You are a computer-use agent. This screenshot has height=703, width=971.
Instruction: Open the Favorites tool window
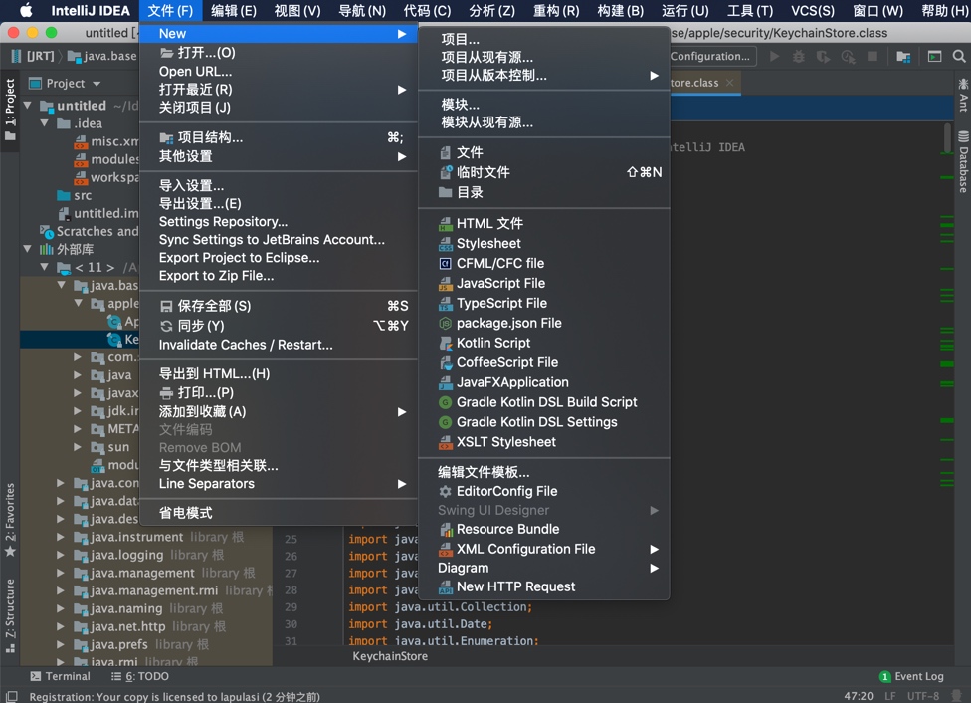pos(8,499)
